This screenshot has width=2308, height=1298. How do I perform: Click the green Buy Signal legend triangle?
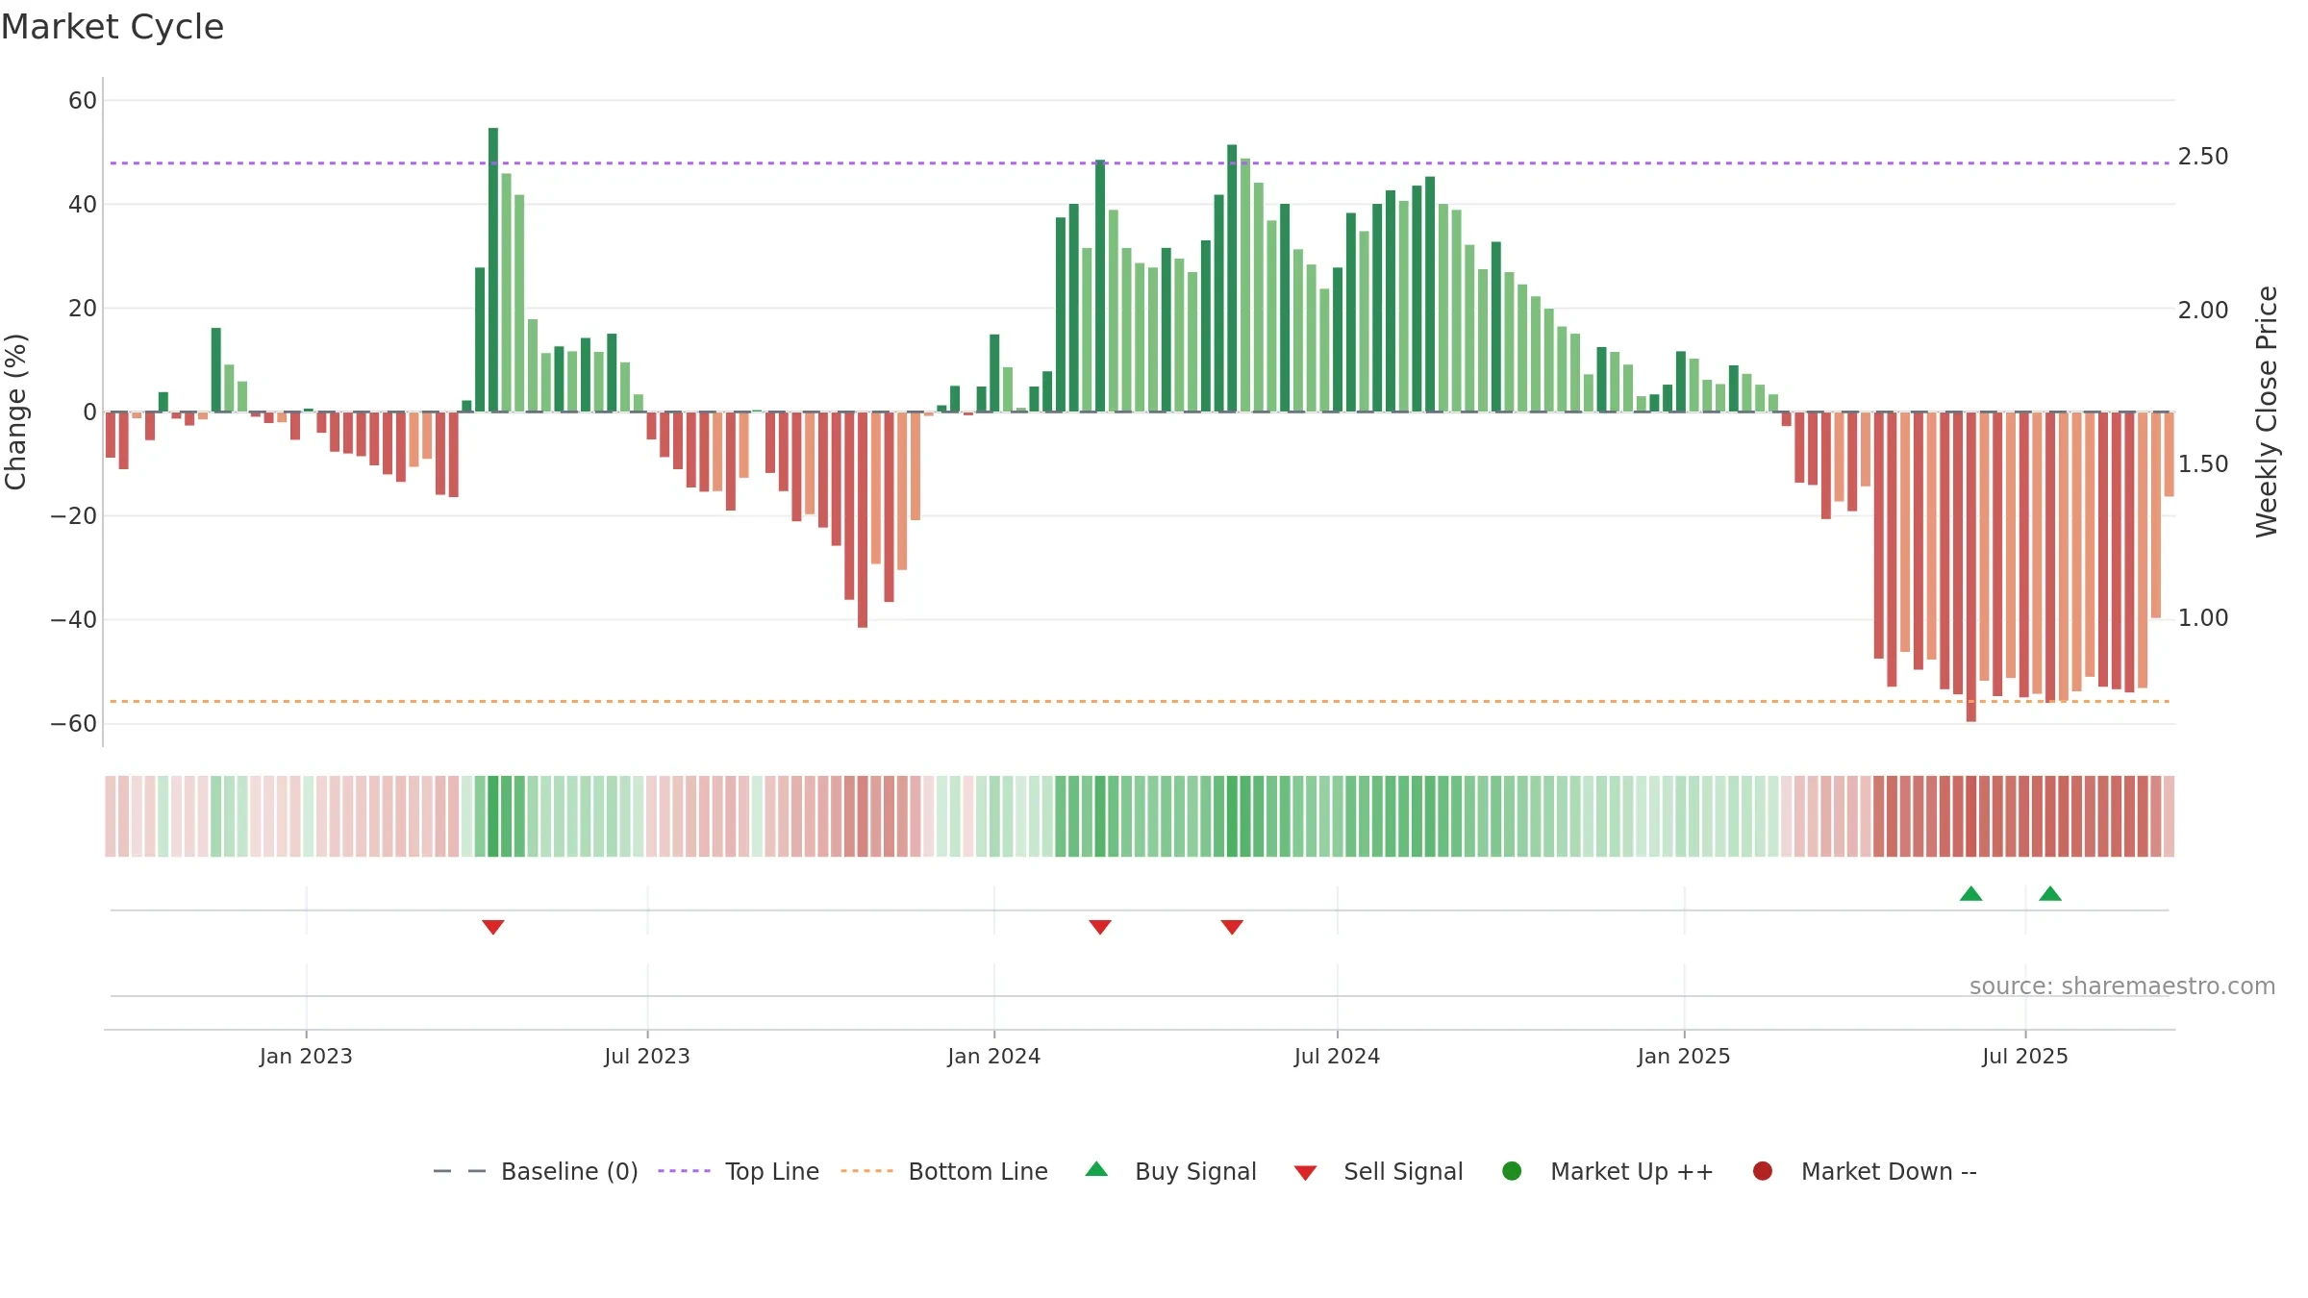[1096, 1169]
